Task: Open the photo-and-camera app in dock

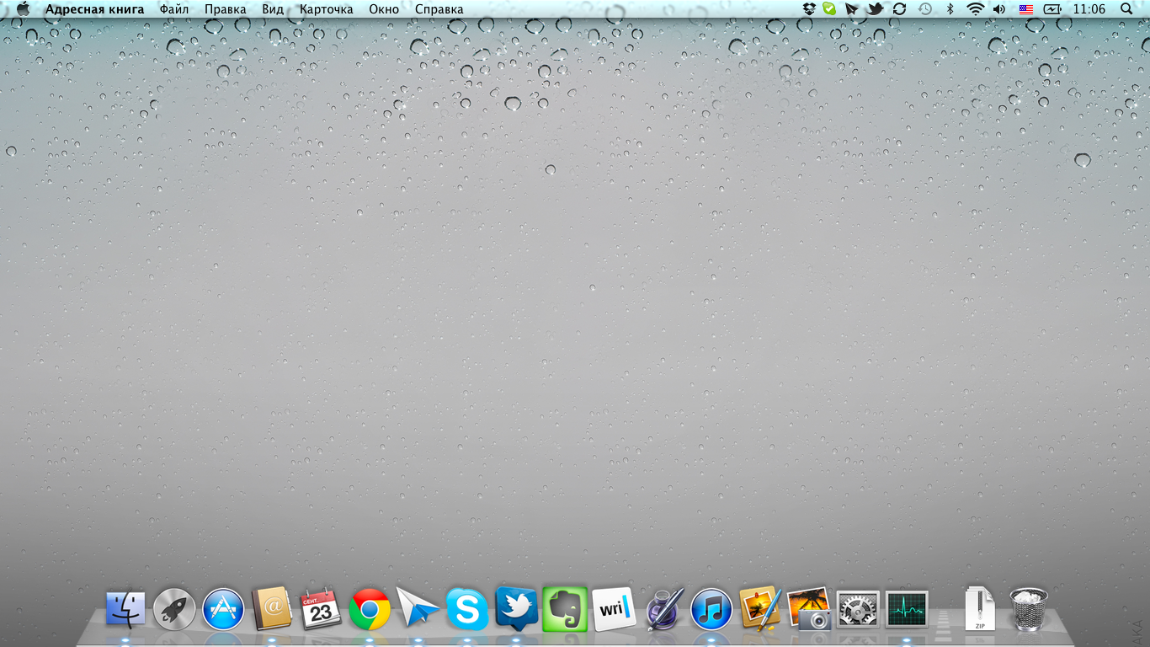Action: [810, 608]
